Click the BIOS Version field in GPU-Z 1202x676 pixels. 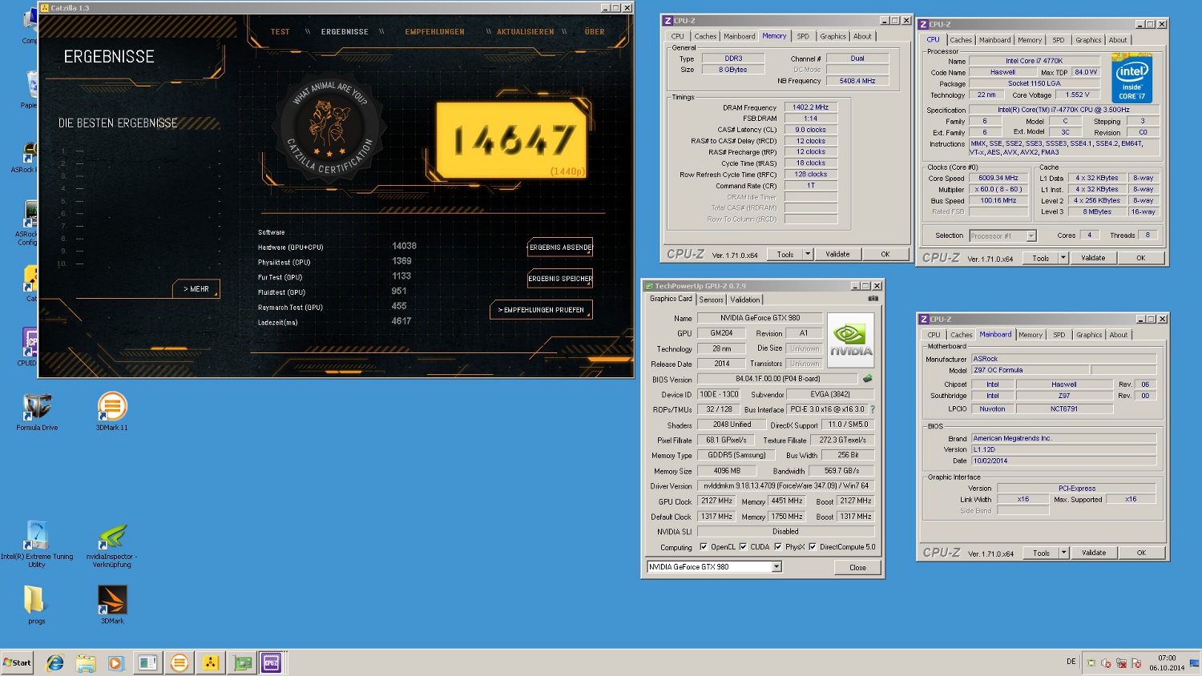777,379
